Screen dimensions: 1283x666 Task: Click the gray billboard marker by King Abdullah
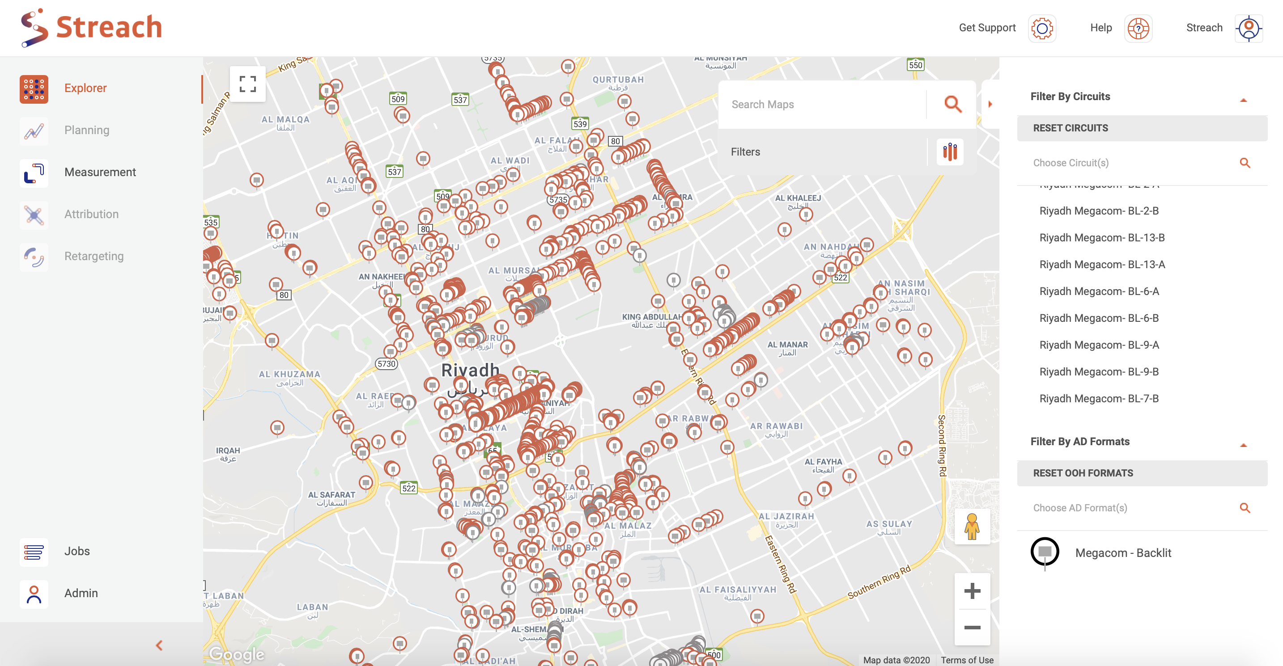click(x=673, y=280)
